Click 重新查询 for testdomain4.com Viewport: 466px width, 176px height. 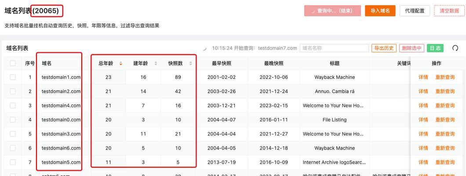tap(445, 106)
